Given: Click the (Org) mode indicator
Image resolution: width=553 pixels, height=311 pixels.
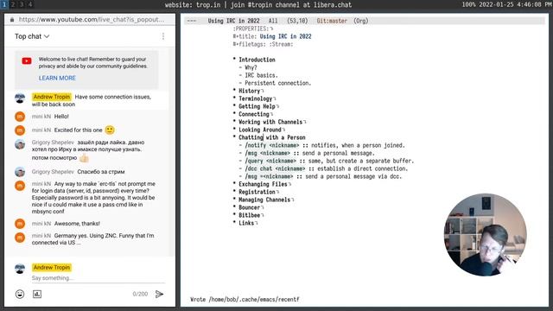Looking at the screenshot, I should click(361, 21).
